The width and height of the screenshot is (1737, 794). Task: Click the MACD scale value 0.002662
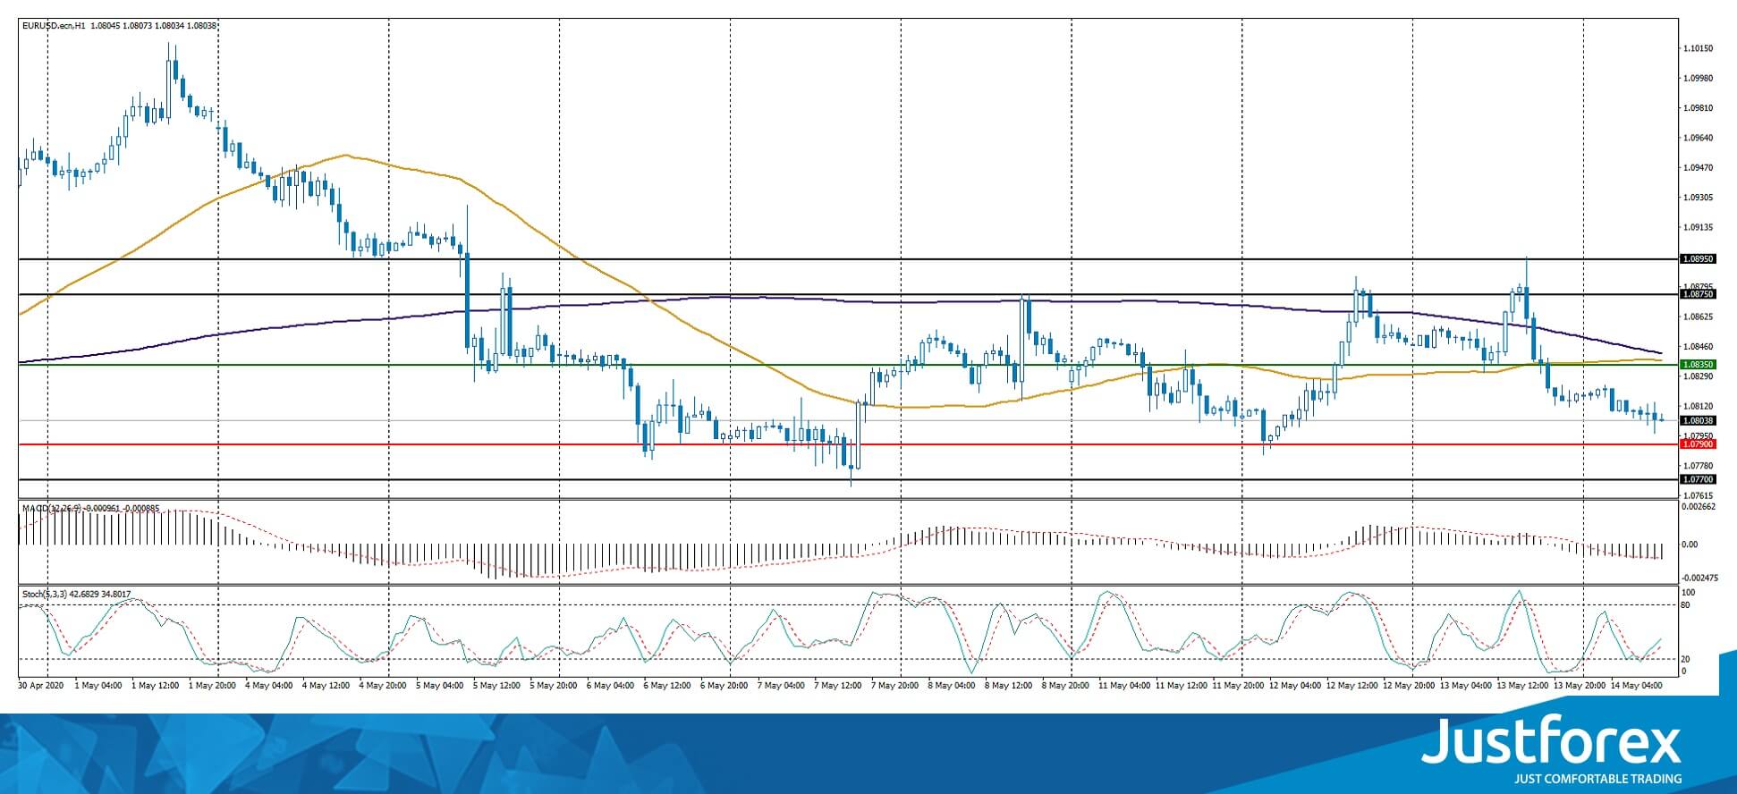1699,507
